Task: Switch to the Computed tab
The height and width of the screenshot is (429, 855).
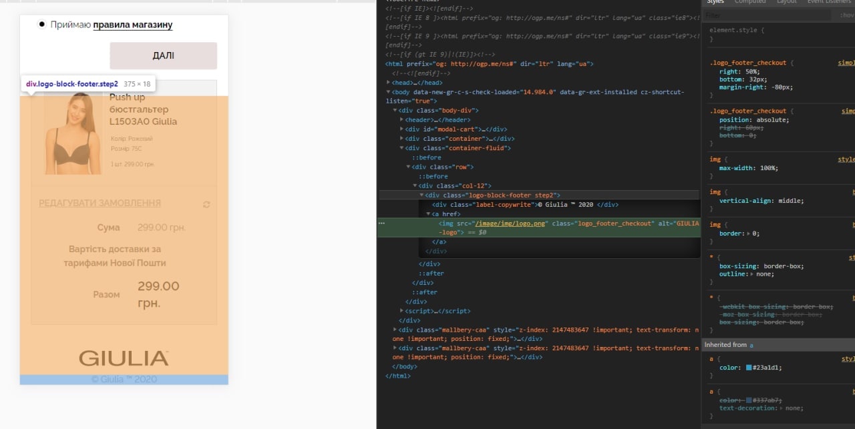Action: [x=750, y=2]
